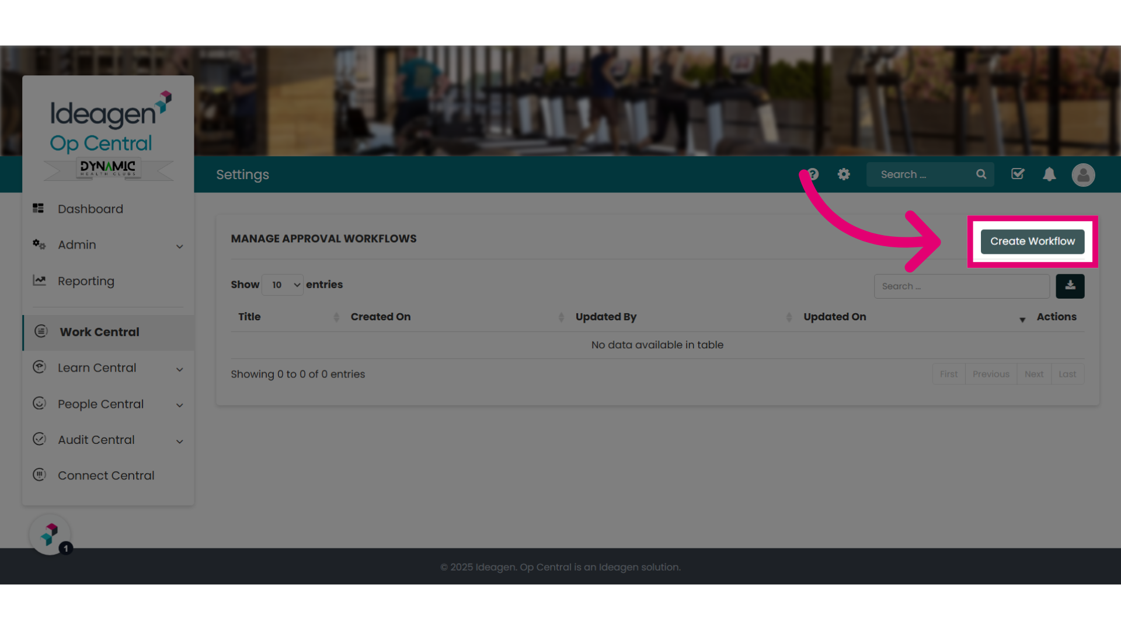Expand the Admin menu chevron
Image resolution: width=1121 pixels, height=630 pixels.
(180, 247)
